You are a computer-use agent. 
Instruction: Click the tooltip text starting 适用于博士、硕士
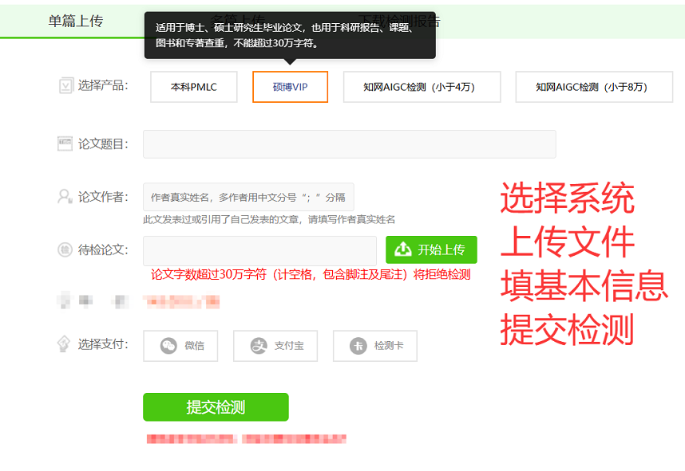pyautogui.click(x=284, y=35)
